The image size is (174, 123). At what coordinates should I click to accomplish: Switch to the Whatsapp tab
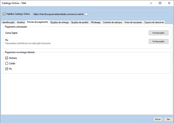pos(96,22)
